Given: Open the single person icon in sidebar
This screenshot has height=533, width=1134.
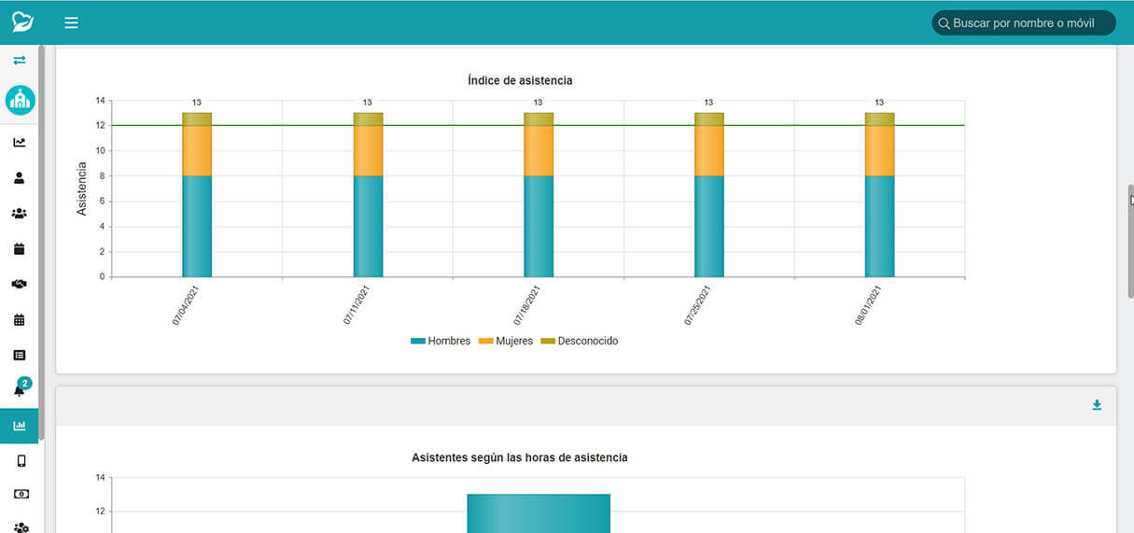Looking at the screenshot, I should [20, 178].
